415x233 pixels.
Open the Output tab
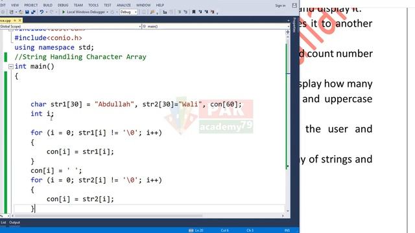[14, 223]
